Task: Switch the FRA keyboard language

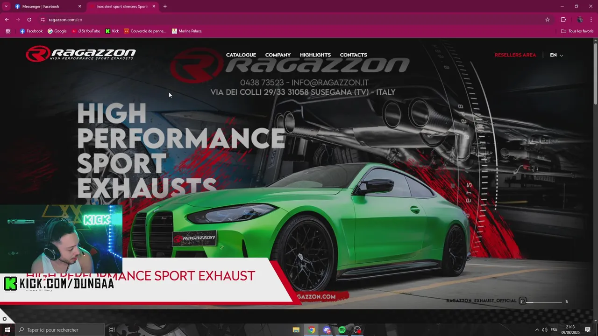Action: 554,330
